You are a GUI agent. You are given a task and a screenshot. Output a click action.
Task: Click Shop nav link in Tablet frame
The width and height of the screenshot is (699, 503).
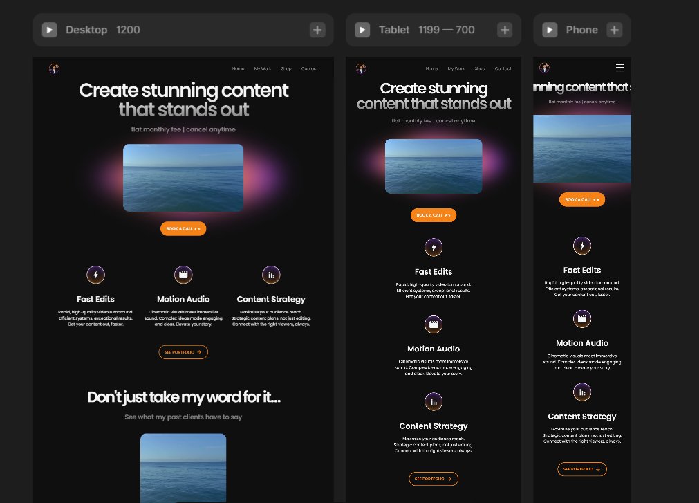480,68
